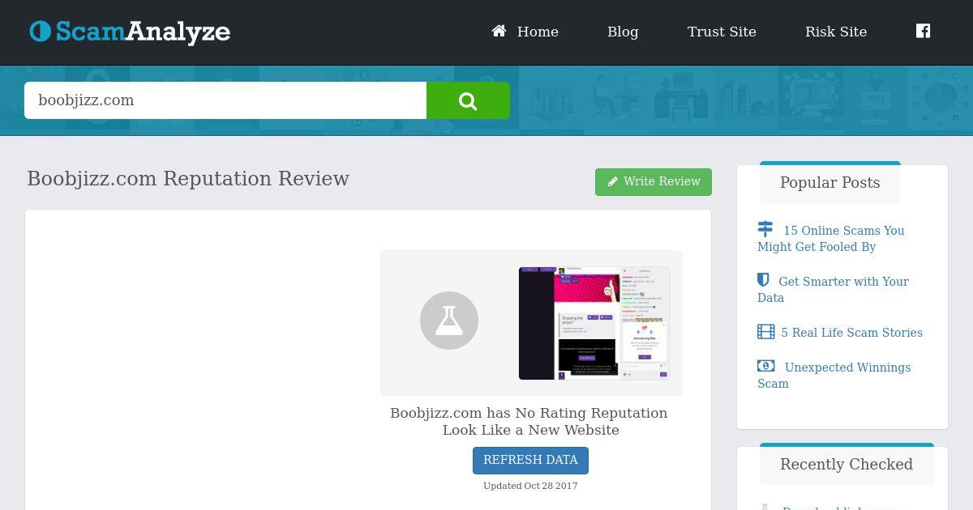Click the pencil icon in Write Review
The height and width of the screenshot is (510, 973).
613,181
